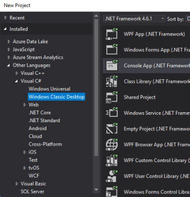This screenshot has width=190, height=197.
Task: Click the category tree scrollbar thumb
Action: tap(96, 87)
